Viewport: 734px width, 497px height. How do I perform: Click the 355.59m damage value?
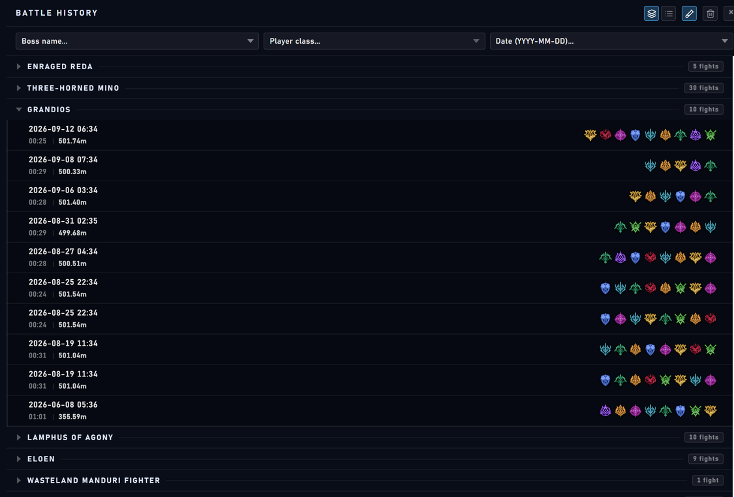point(72,417)
